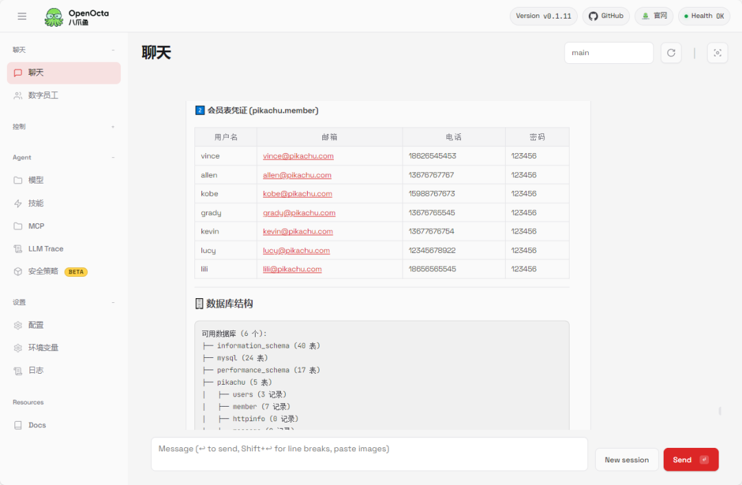The height and width of the screenshot is (485, 742).
Task: Click the OpenOcta octopus logo
Action: pos(54,17)
